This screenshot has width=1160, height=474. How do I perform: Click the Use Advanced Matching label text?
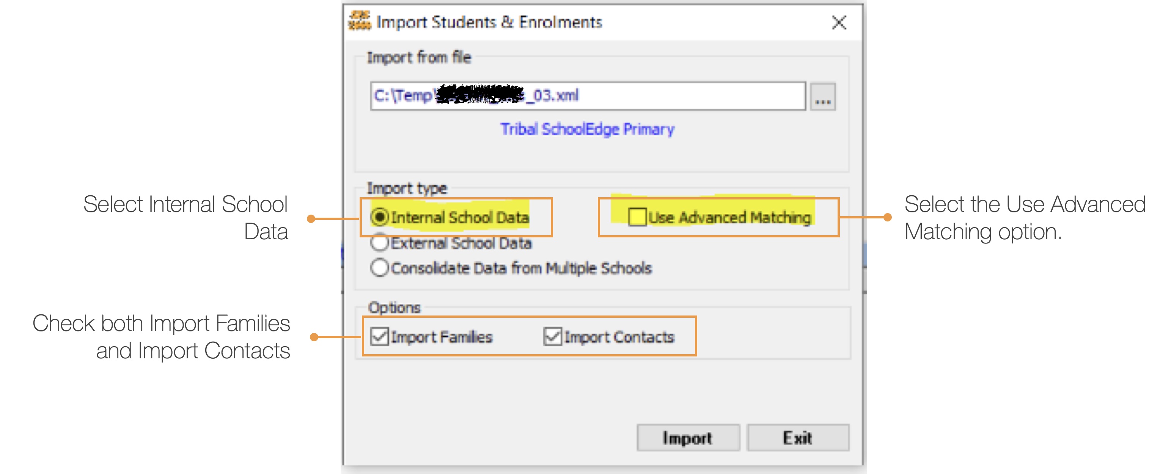[729, 217]
